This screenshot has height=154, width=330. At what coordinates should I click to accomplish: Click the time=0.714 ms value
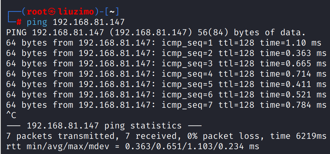[293, 74]
